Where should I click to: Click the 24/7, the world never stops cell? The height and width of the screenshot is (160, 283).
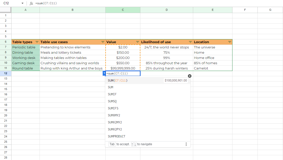(x=167, y=47)
